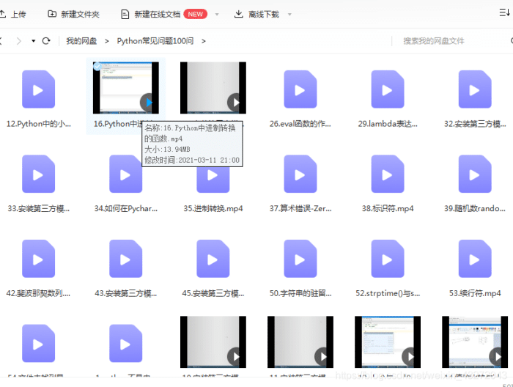Screen dimensions: 513x387
Task: Click the file name 29.lambda表达...
Action: [x=388, y=124]
